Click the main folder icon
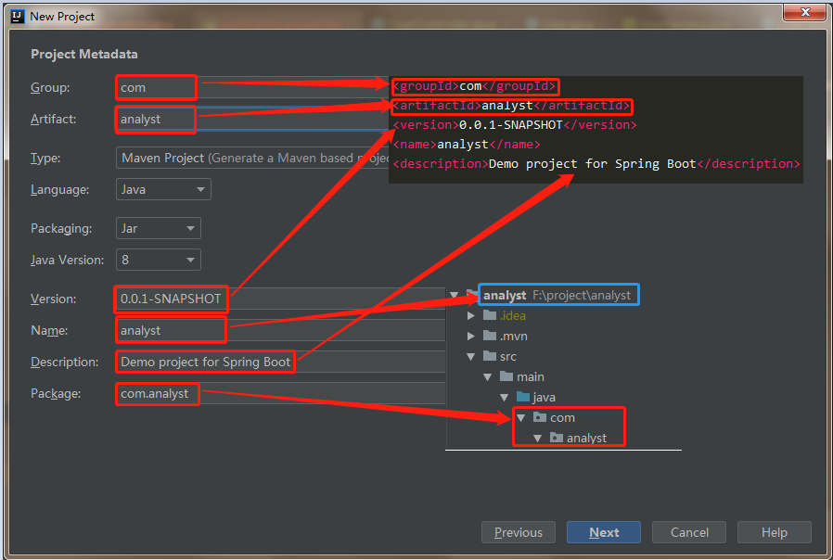The height and width of the screenshot is (560, 833). (506, 376)
